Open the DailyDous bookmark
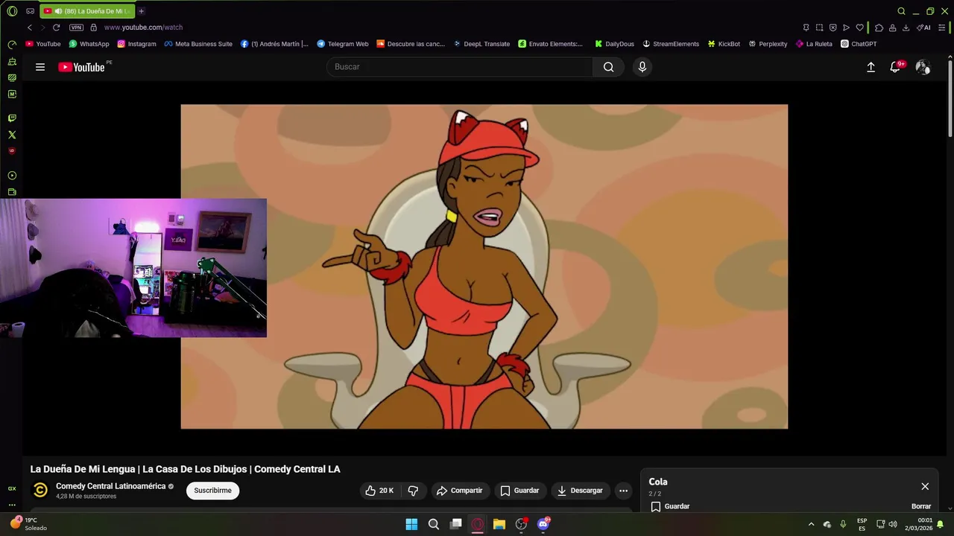The width and height of the screenshot is (954, 536). [x=614, y=44]
